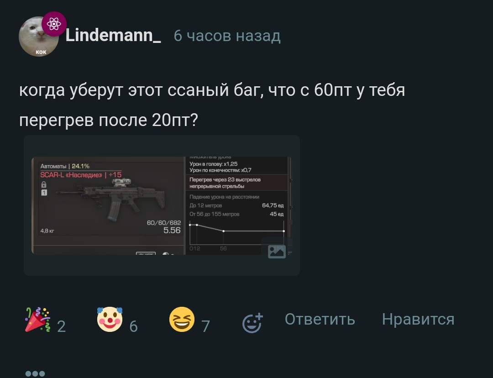Open the add reaction smiley picker

tap(252, 323)
